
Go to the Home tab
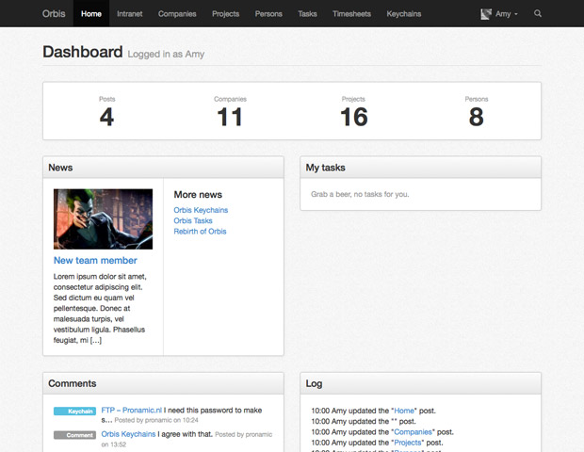pyautogui.click(x=91, y=14)
